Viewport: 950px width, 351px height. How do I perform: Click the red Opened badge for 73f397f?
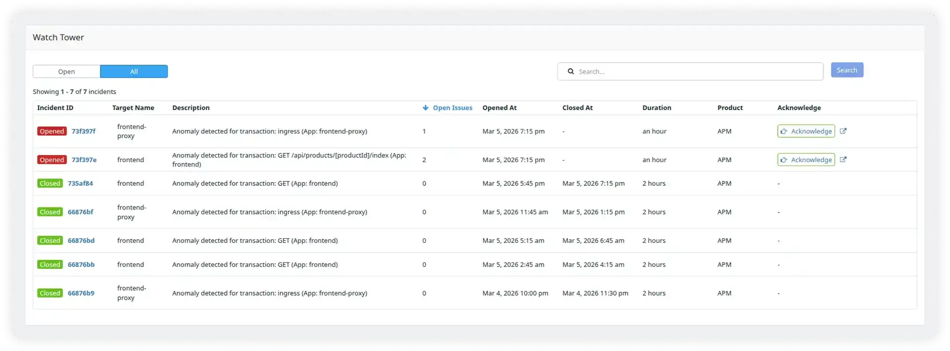click(x=52, y=131)
